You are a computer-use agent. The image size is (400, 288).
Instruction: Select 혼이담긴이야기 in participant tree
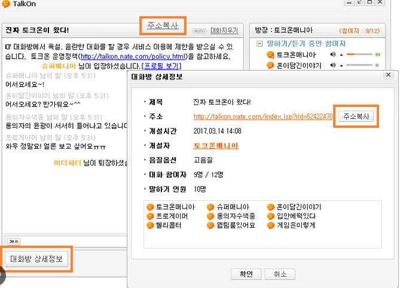point(299,66)
